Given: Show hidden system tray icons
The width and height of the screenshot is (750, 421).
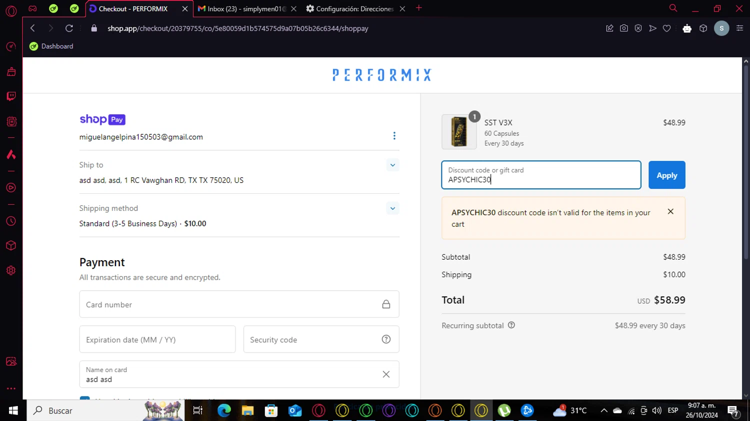Looking at the screenshot, I should (x=604, y=411).
